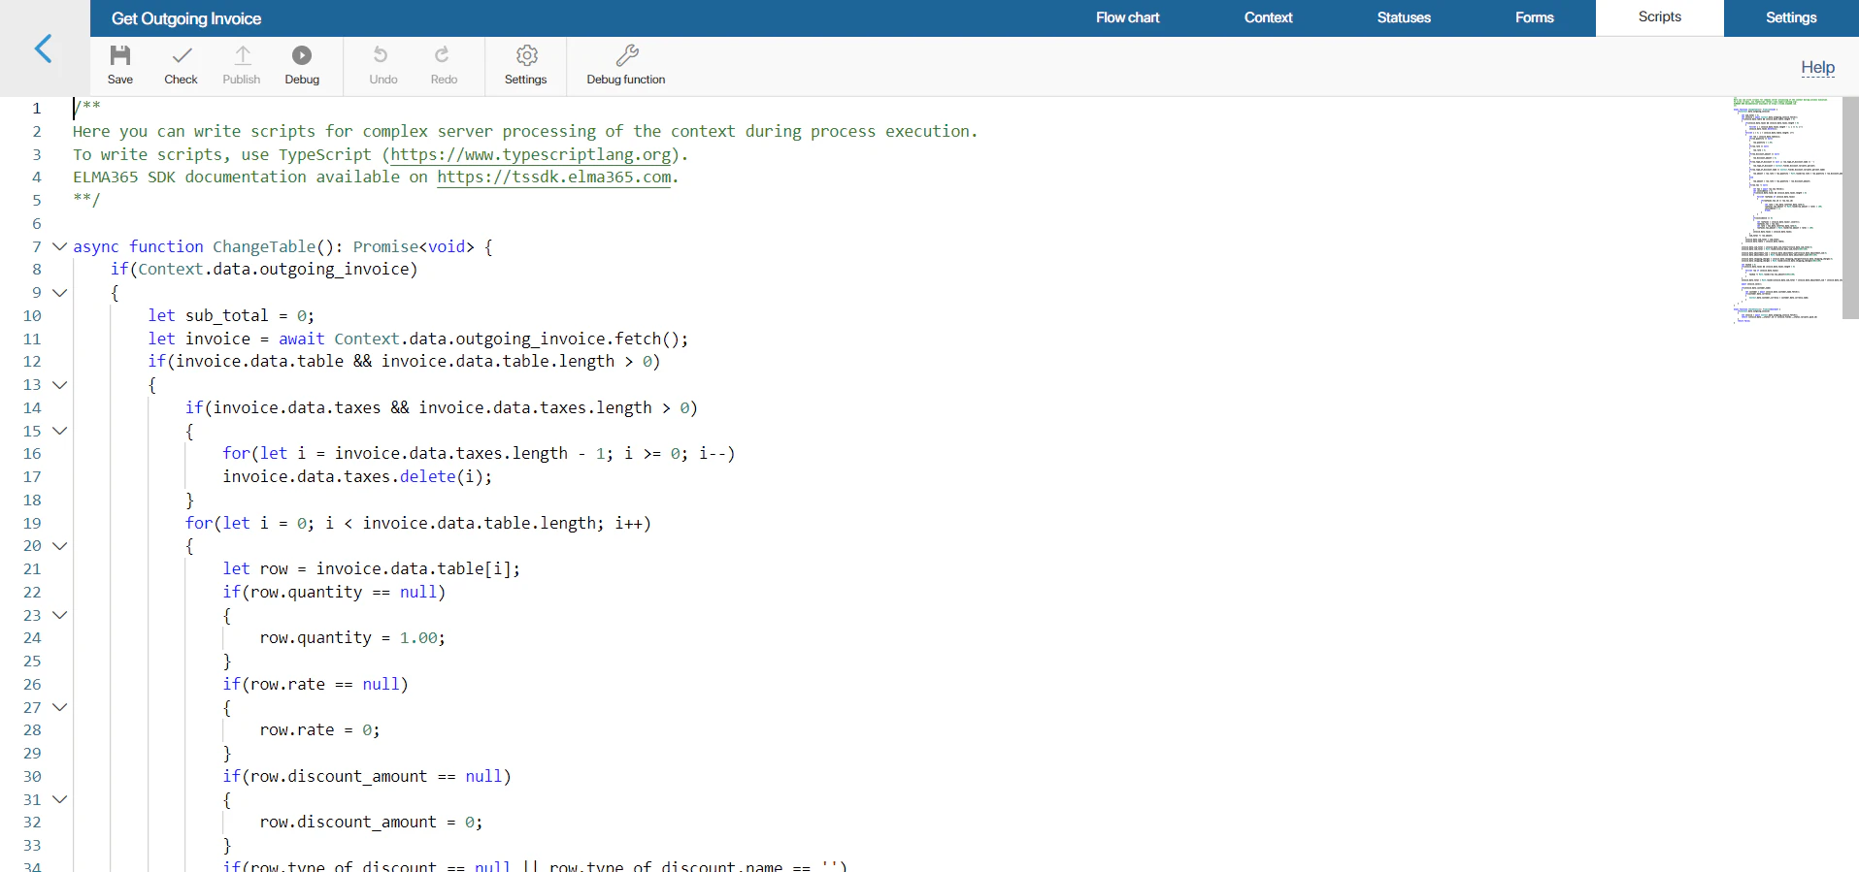1859x872 pixels.
Task: Click the Undo arrow icon
Action: pyautogui.click(x=382, y=56)
